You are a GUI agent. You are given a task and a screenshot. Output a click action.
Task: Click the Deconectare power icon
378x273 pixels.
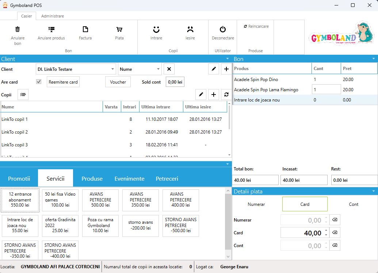click(x=223, y=30)
